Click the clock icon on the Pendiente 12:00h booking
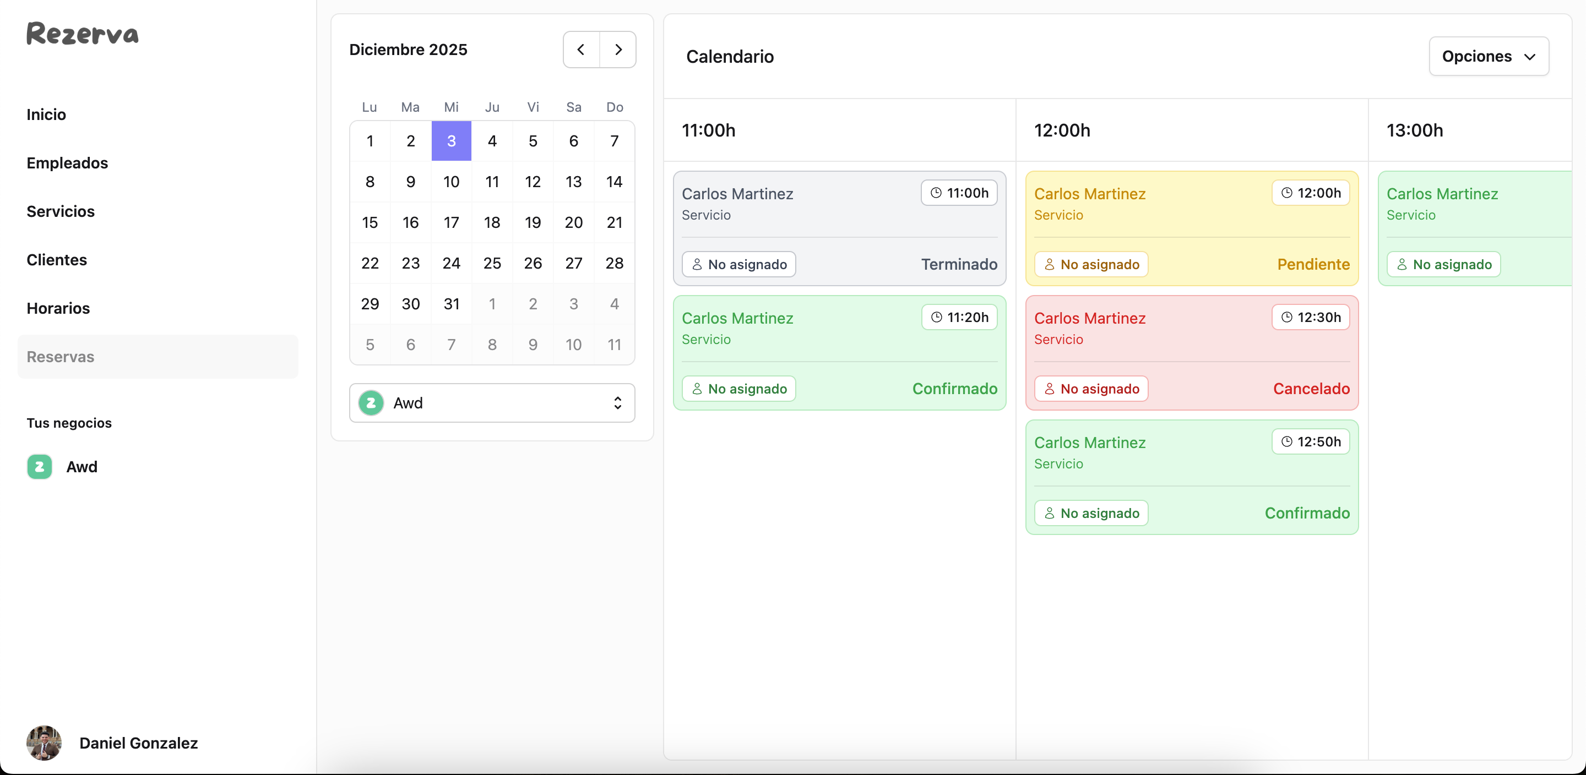 pyautogui.click(x=1287, y=193)
